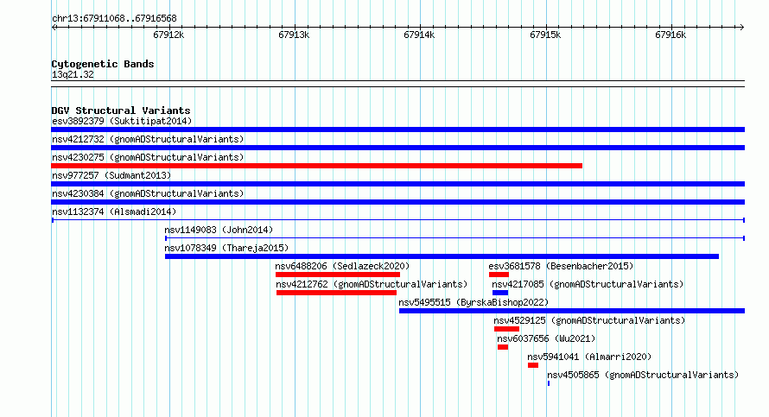The image size is (769, 417).
Task: Select the nsv977257 (Sudmant2013) label
Action: coord(111,175)
